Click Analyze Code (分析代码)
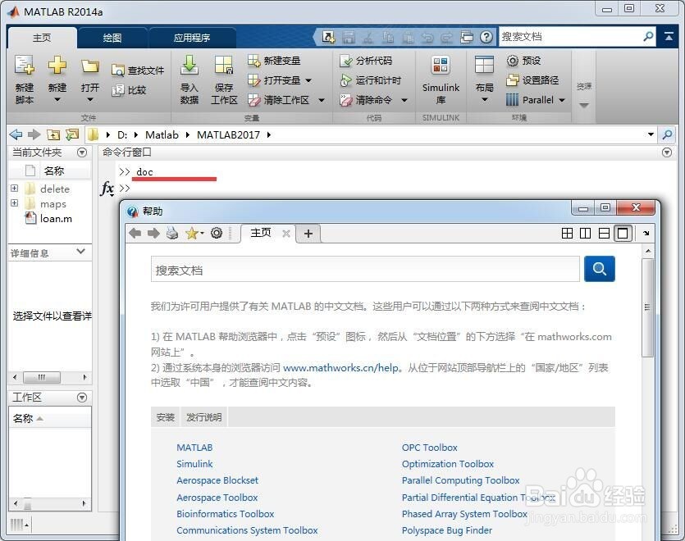The height and width of the screenshot is (541, 685). pyautogui.click(x=366, y=61)
